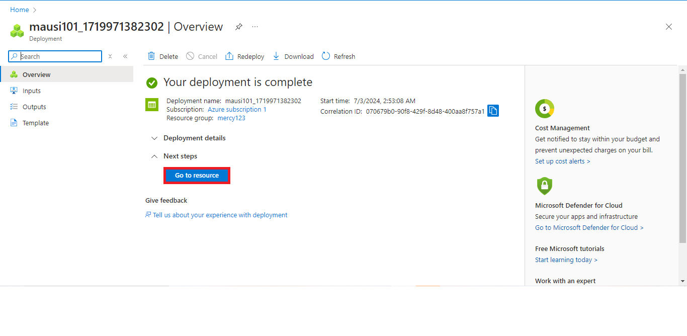Select Overview in the sidebar
The width and height of the screenshot is (687, 336).
pyautogui.click(x=66, y=74)
